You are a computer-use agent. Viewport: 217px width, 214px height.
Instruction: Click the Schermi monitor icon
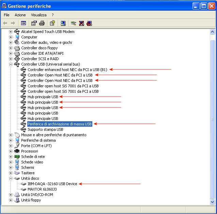(17, 167)
